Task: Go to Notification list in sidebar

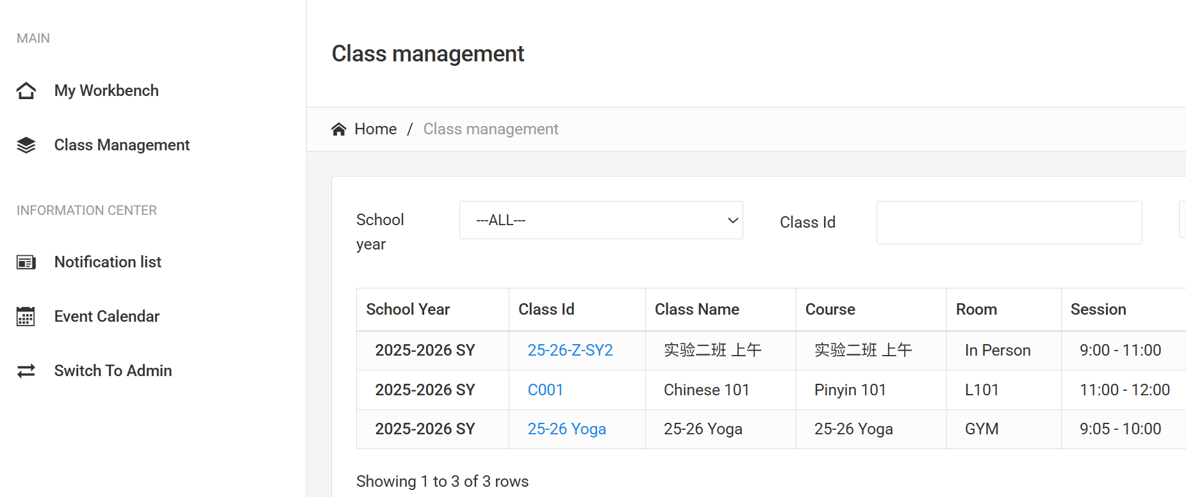Action: tap(108, 262)
